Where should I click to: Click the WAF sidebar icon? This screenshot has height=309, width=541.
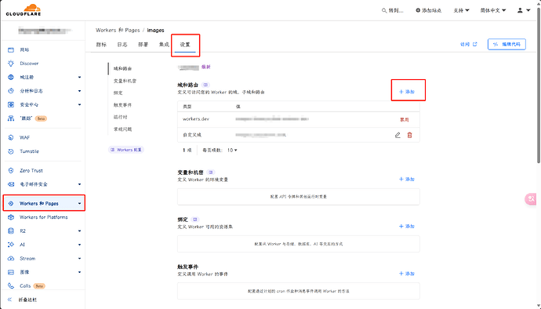coord(11,137)
